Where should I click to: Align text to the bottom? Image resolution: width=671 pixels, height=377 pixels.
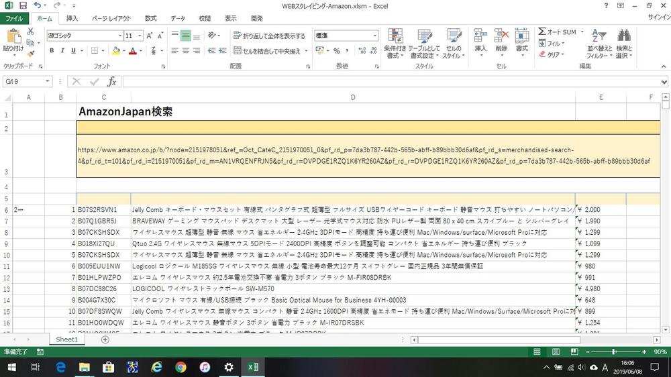(x=197, y=36)
